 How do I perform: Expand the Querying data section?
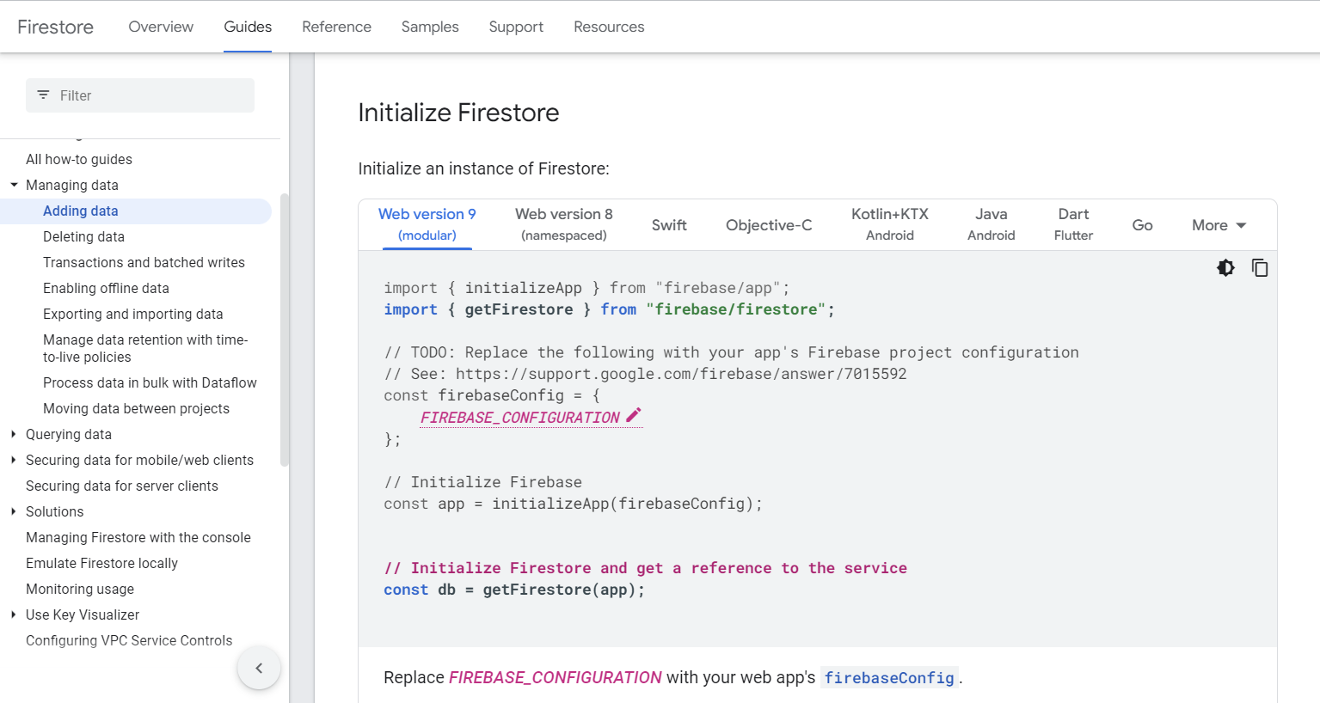(14, 434)
